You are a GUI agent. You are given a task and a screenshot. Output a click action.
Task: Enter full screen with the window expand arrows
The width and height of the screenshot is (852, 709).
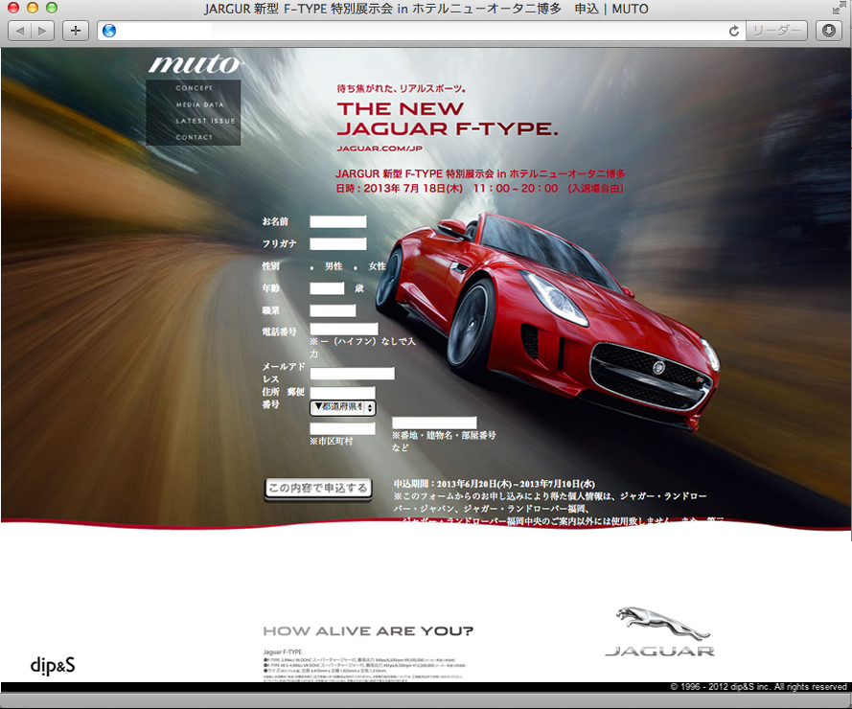tap(840, 9)
